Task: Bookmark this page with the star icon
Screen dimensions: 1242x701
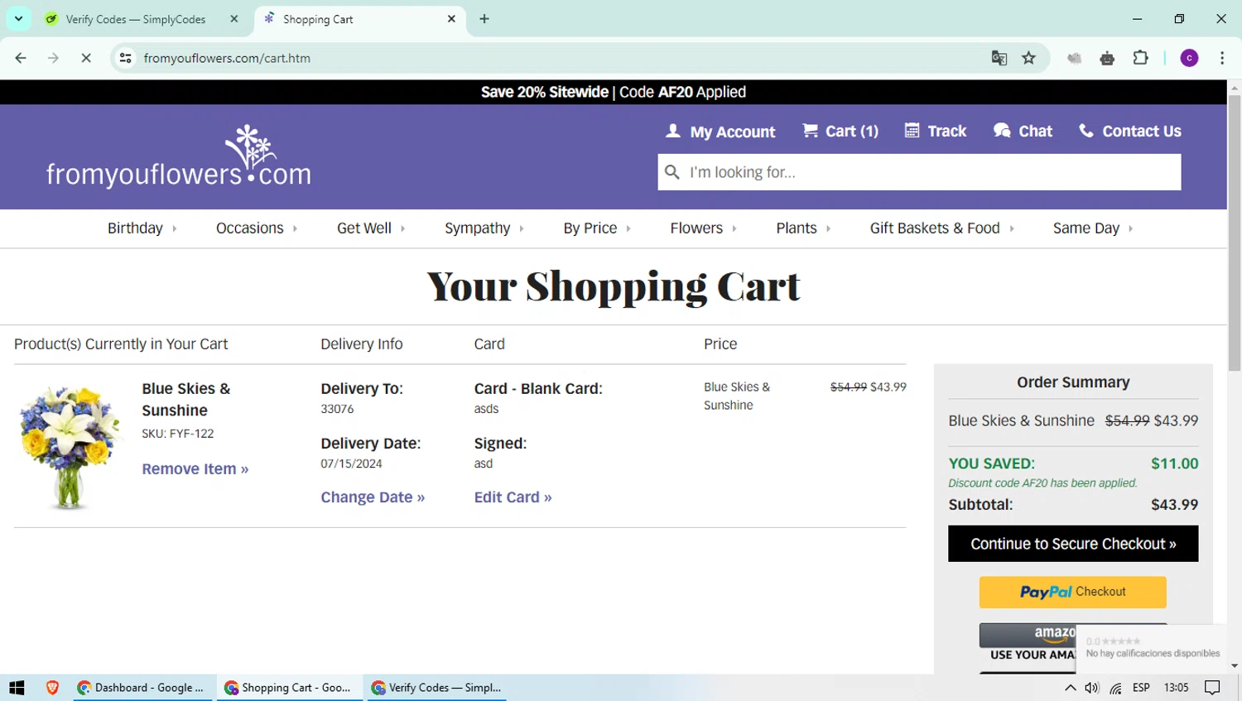Action: (x=1028, y=58)
